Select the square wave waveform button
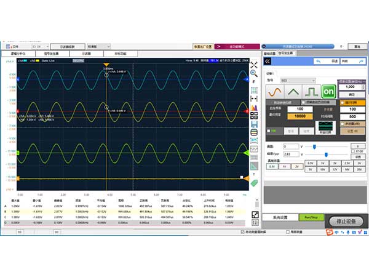 coord(311,91)
